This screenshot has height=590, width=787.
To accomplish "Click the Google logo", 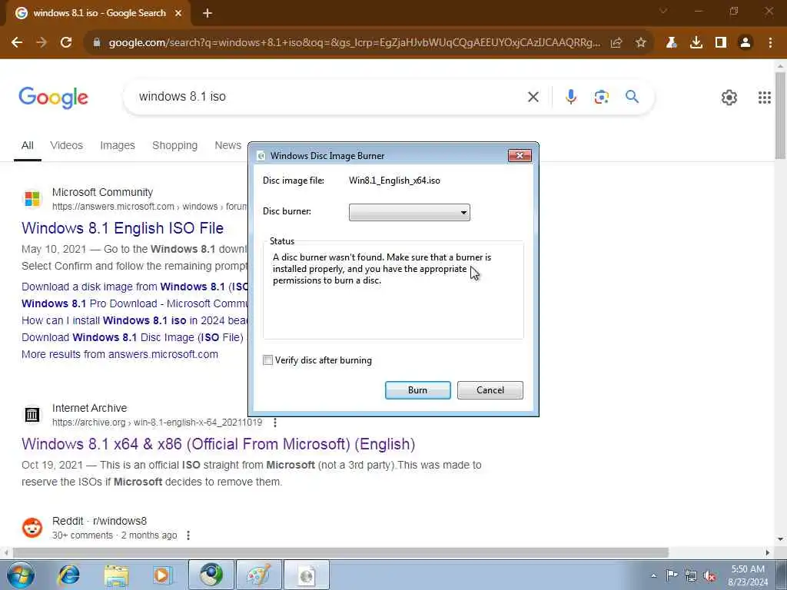I will click(53, 98).
